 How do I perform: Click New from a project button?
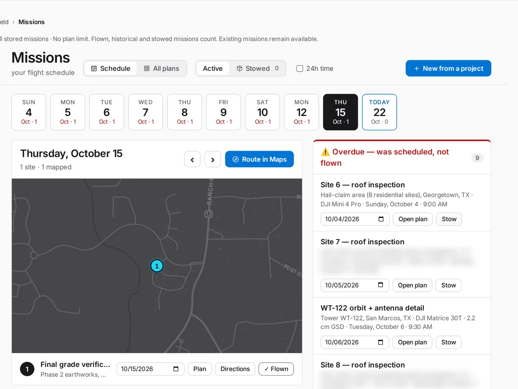click(449, 68)
